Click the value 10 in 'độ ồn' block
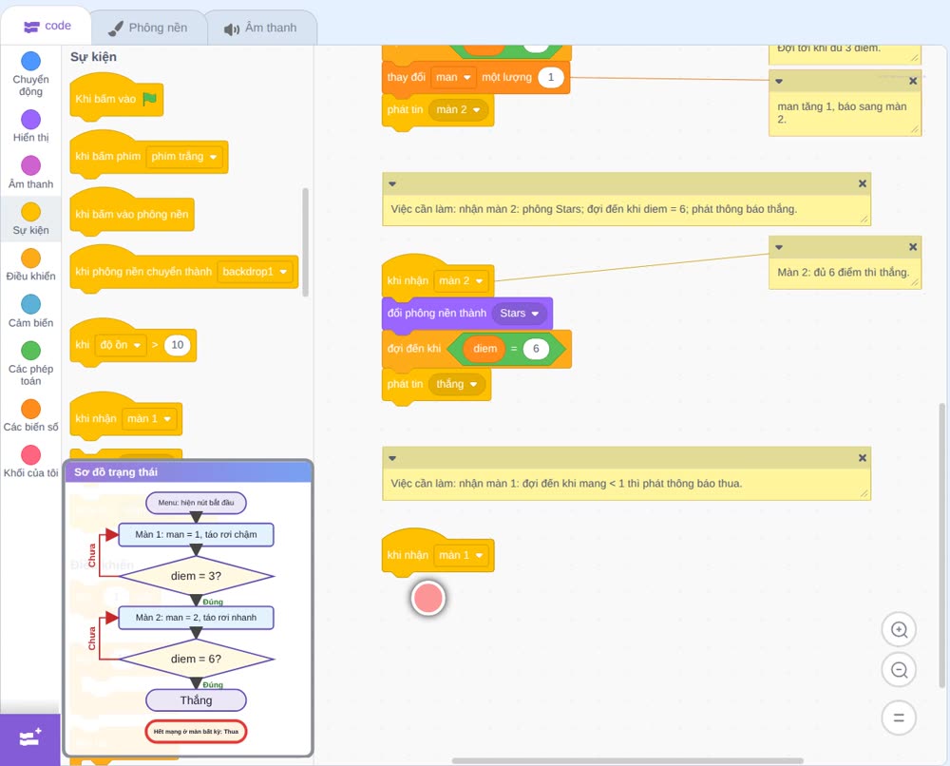The height and width of the screenshot is (766, 950). click(x=178, y=345)
